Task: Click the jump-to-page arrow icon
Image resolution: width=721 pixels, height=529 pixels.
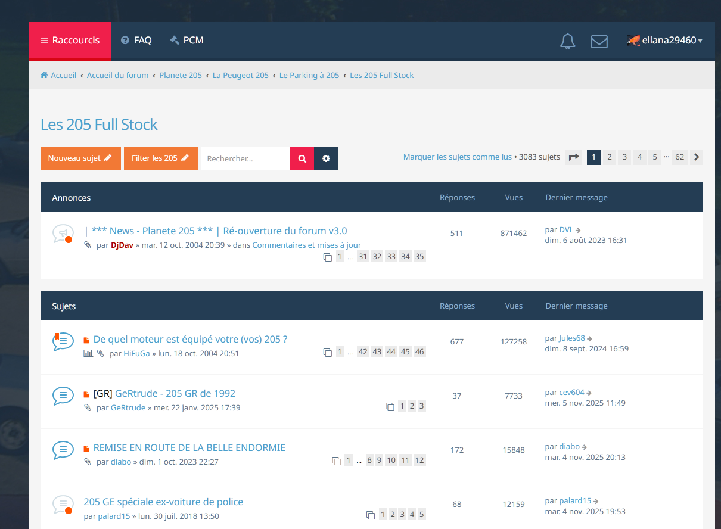Action: [x=573, y=157]
